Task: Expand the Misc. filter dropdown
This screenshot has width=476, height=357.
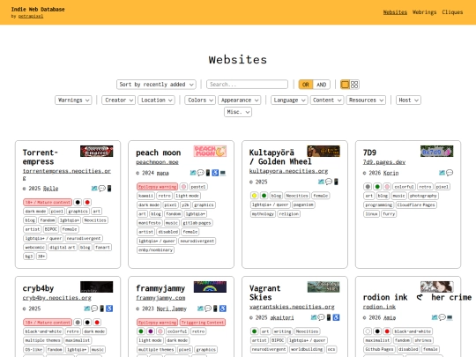Action: 238,112
